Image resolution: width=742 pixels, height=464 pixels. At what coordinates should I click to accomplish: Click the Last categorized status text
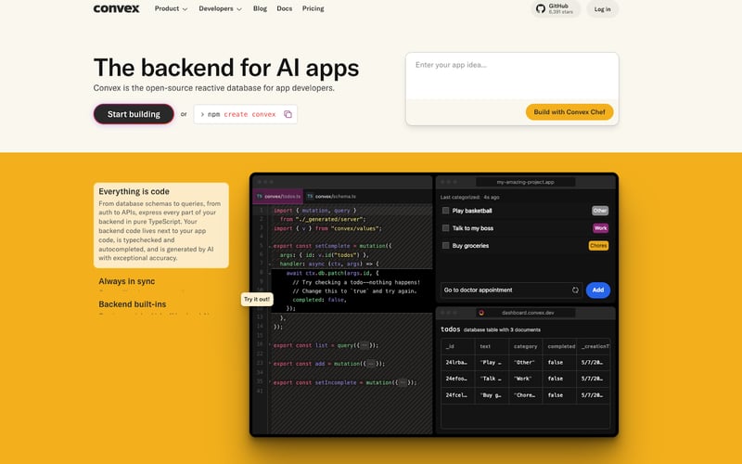click(x=470, y=197)
